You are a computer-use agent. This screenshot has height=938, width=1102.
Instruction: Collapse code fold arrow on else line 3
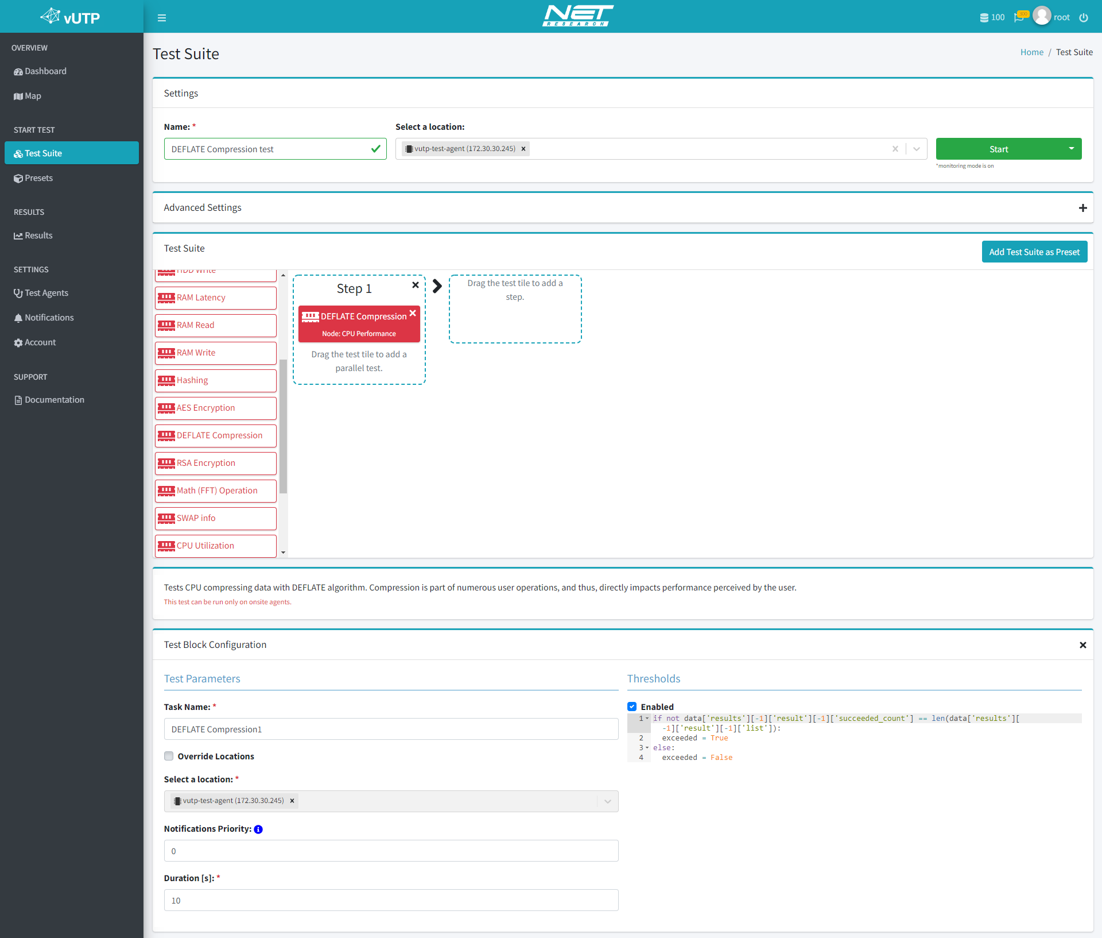647,747
